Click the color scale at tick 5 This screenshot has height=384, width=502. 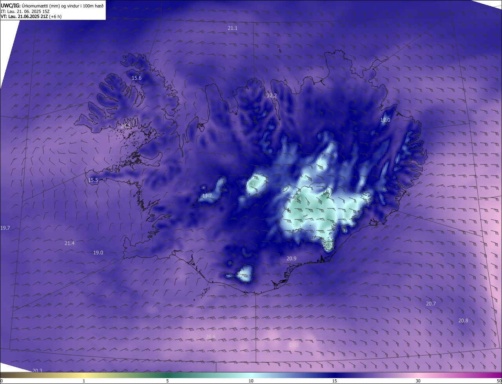click(x=167, y=381)
